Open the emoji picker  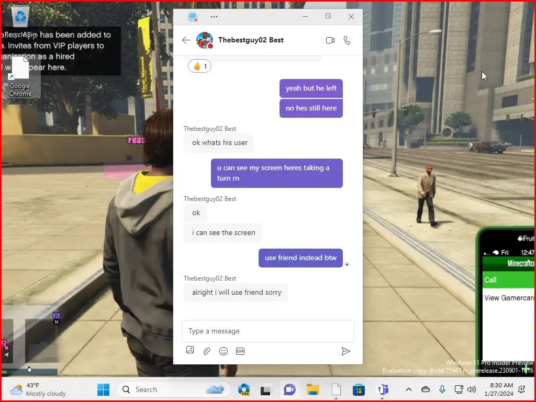224,351
